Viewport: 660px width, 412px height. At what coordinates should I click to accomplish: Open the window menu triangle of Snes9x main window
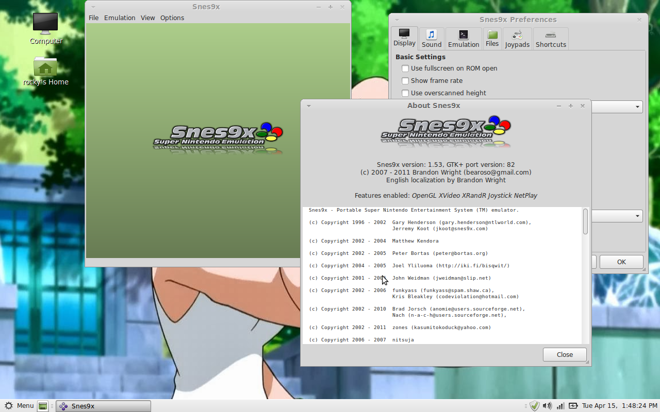[93, 7]
